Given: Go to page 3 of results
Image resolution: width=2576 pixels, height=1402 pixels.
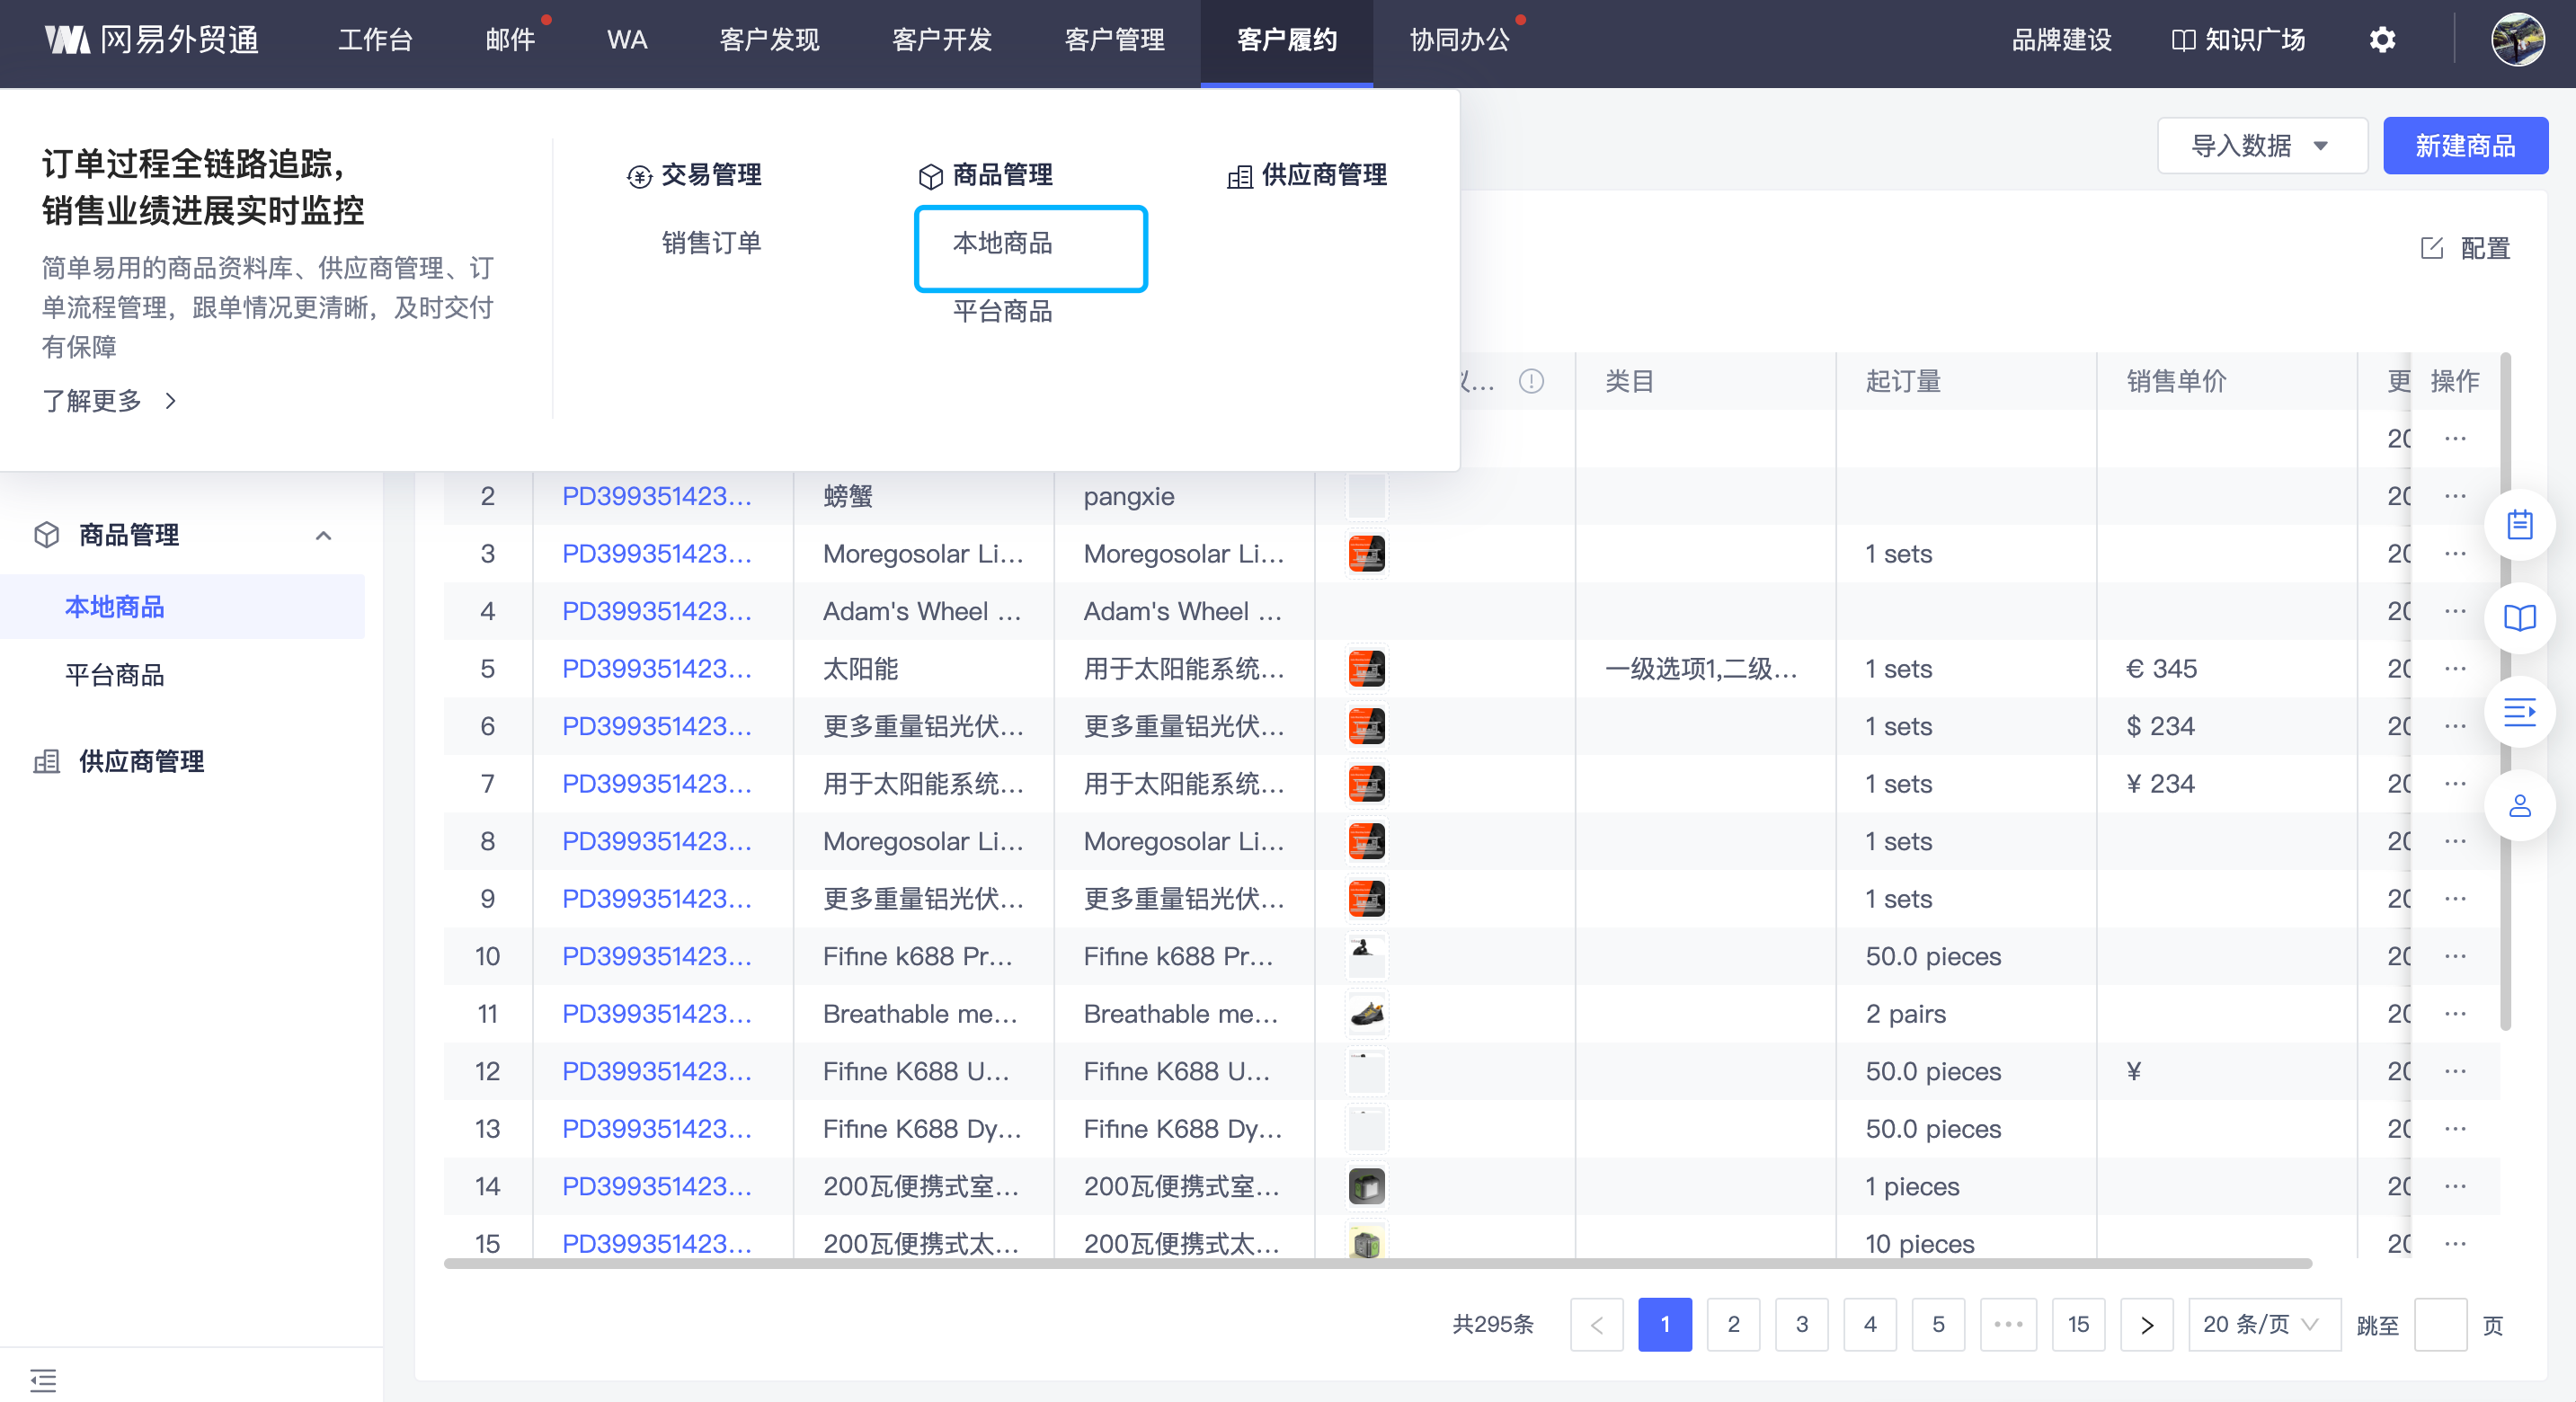Looking at the screenshot, I should tap(1801, 1324).
